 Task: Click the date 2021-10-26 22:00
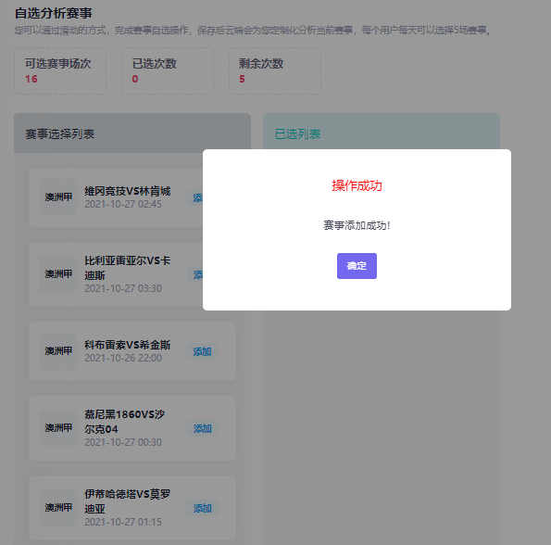[123, 358]
